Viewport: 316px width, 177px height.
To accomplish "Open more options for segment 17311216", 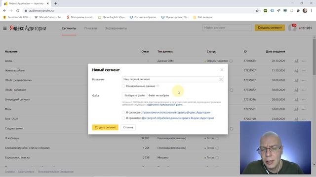I will pos(304,99).
